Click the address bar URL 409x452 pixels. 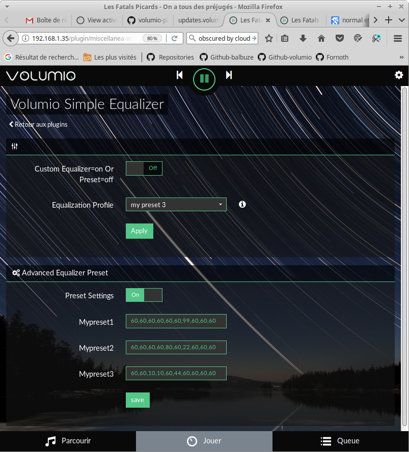(82, 38)
